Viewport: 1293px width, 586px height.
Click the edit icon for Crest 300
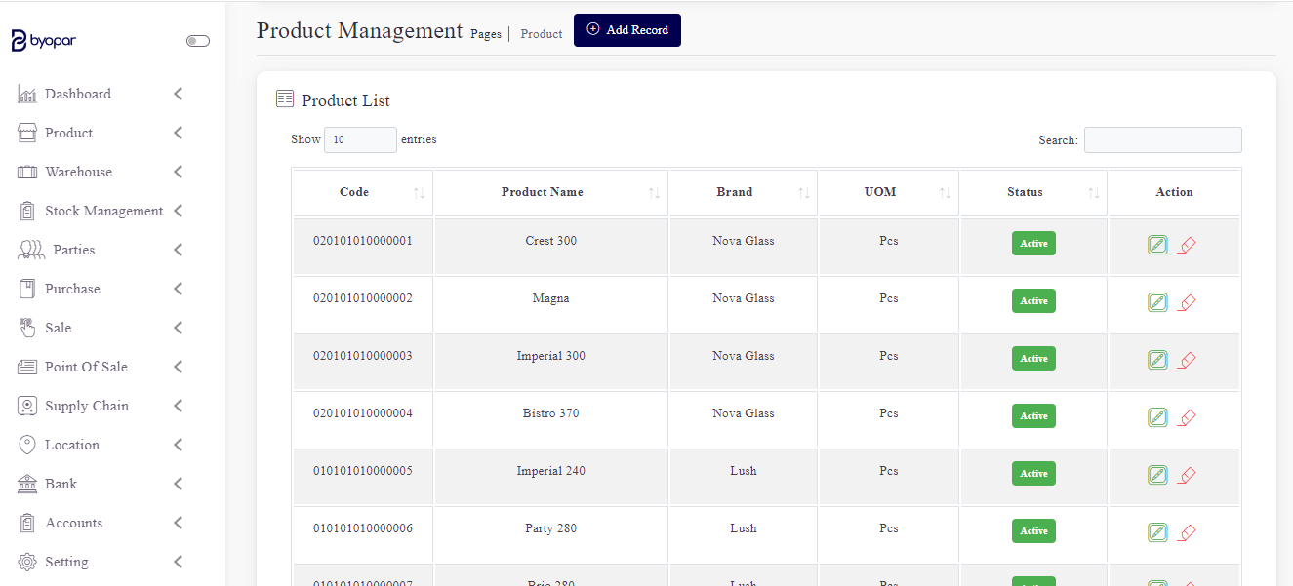click(x=1157, y=245)
